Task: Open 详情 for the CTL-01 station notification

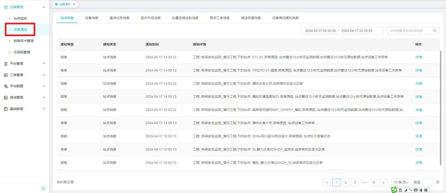Action: click(418, 57)
